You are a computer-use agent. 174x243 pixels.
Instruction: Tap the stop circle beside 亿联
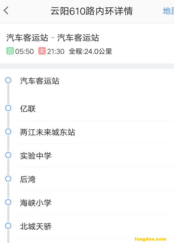tap(8, 108)
